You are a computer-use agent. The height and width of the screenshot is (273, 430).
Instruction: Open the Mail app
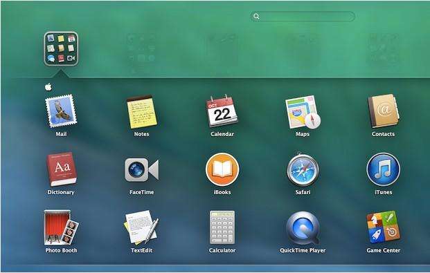coord(61,111)
